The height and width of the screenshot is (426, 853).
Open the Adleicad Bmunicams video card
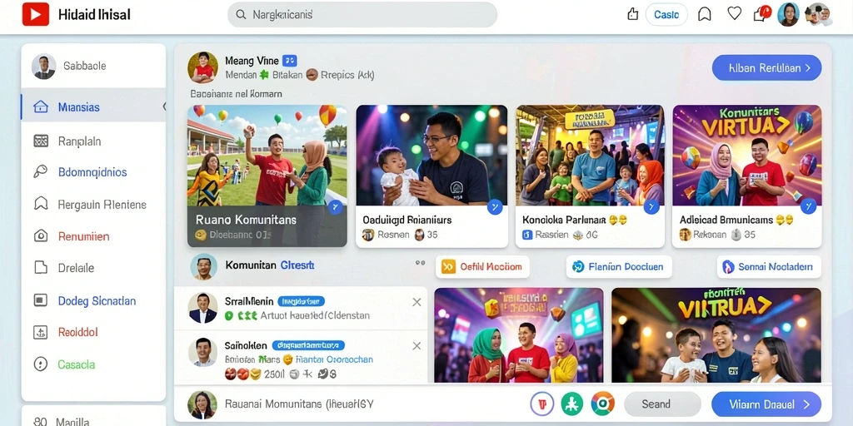coord(747,176)
